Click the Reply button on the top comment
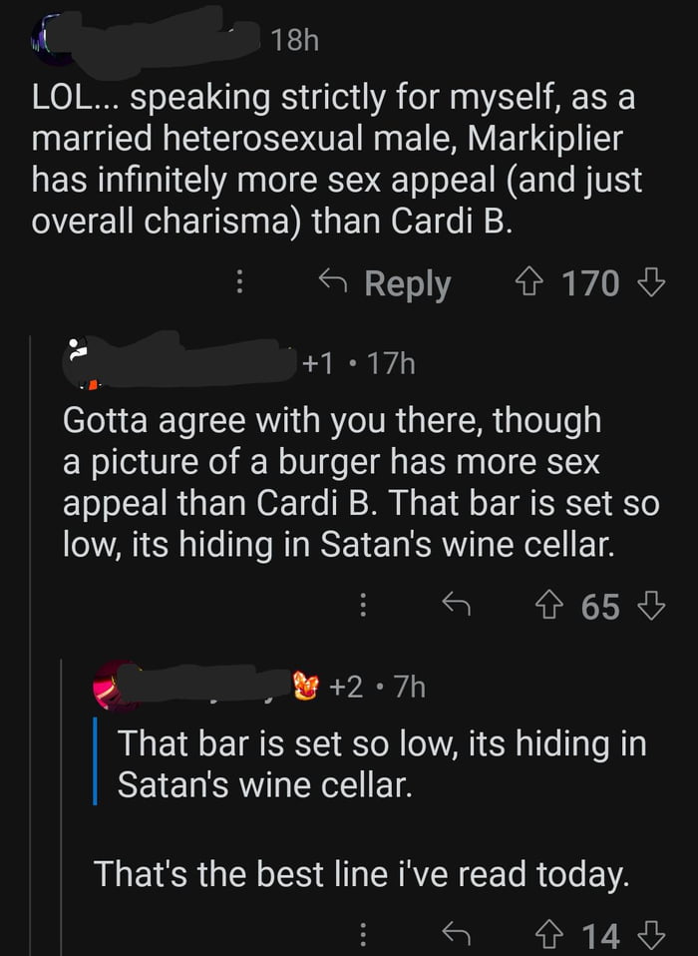The height and width of the screenshot is (956, 698). coord(402,283)
